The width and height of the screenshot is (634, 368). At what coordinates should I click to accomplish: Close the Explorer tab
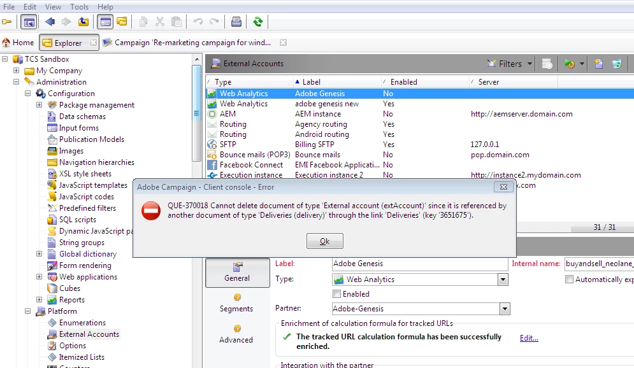point(93,43)
